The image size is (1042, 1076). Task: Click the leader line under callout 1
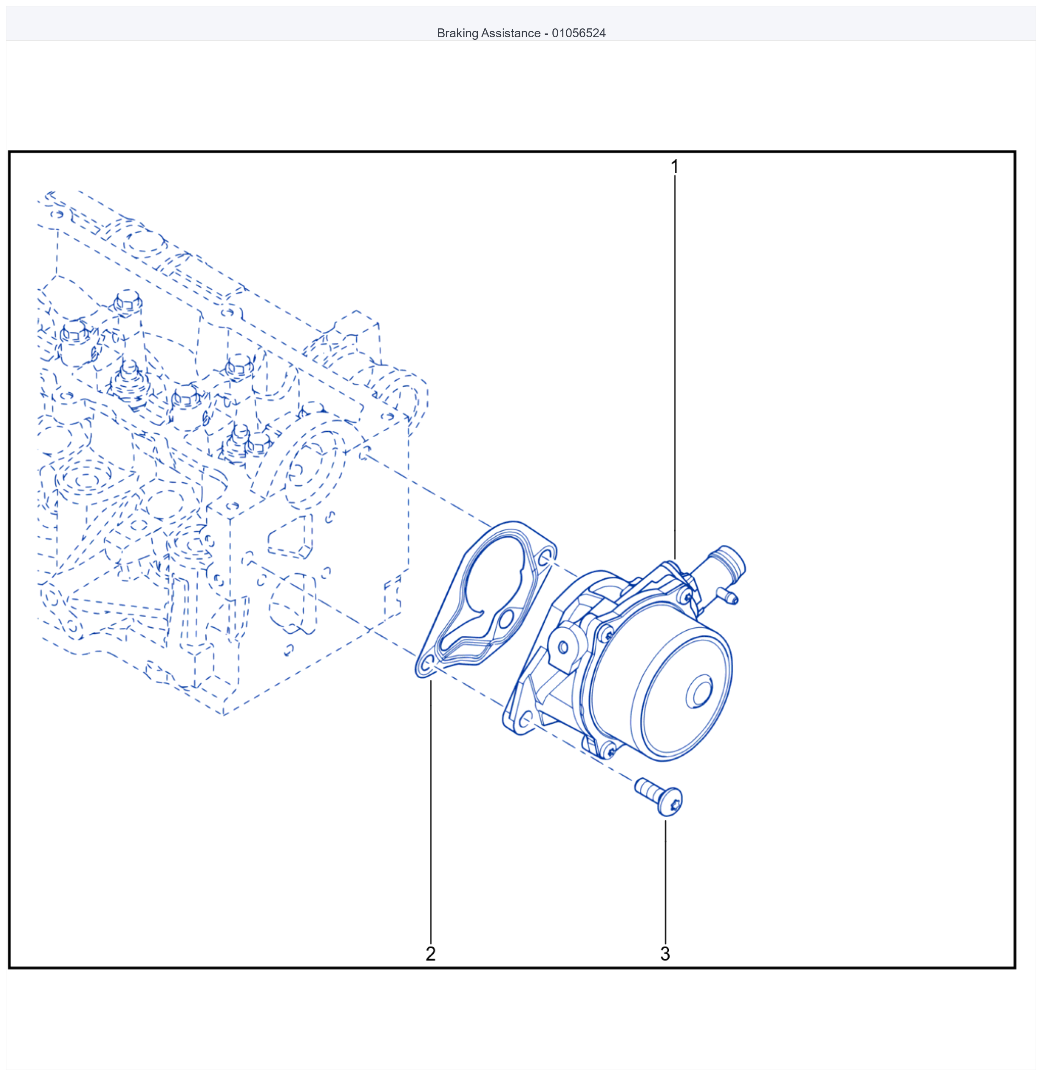point(675,368)
